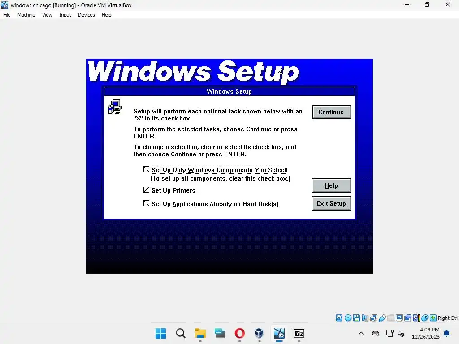Toggle Set Up Applications Already on Hard Disk(s)

(147, 203)
